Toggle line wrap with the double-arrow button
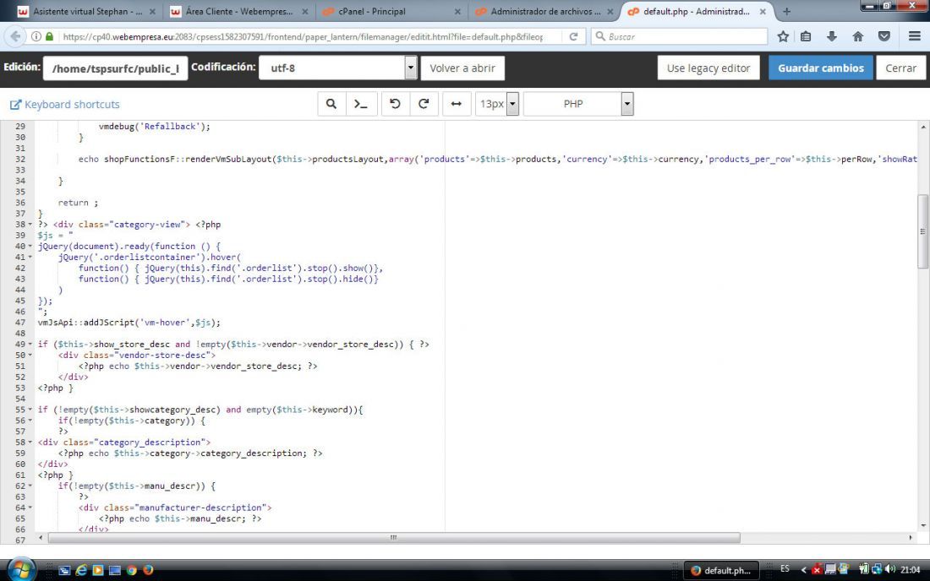Screen dimensions: 930x581 pyautogui.click(x=456, y=104)
